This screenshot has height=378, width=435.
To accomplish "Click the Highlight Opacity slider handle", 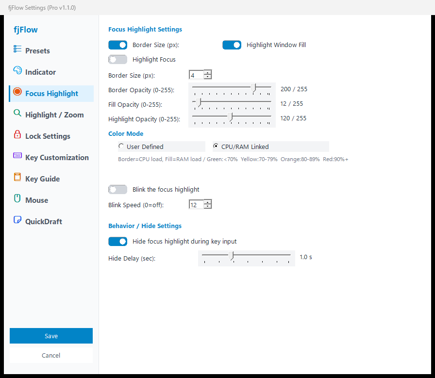I will 230,117.
